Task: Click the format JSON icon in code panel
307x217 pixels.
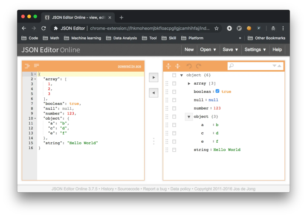Action: [27, 66]
